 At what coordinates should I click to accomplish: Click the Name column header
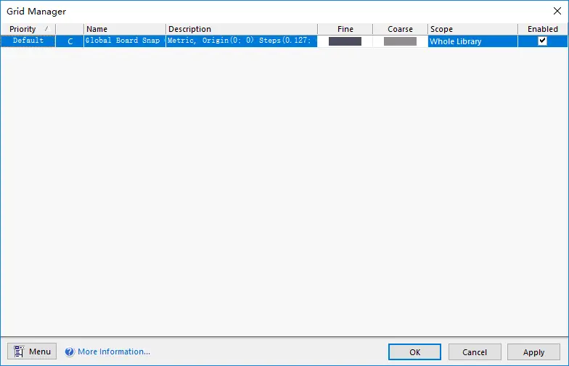[x=124, y=29]
